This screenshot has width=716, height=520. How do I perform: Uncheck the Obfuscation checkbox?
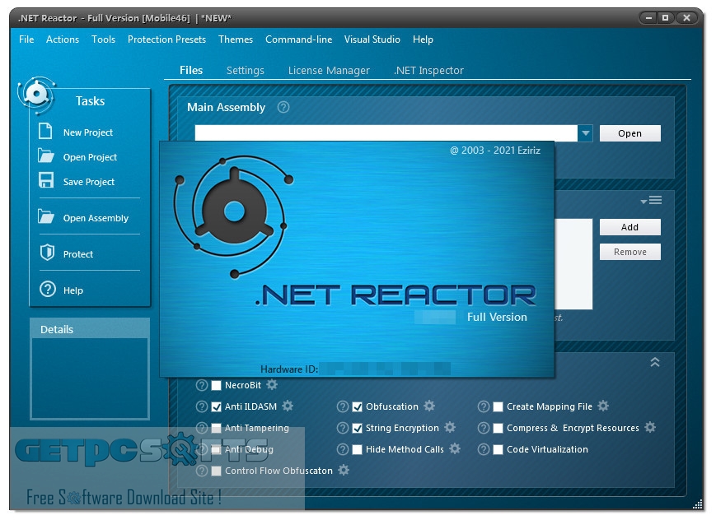click(x=358, y=407)
